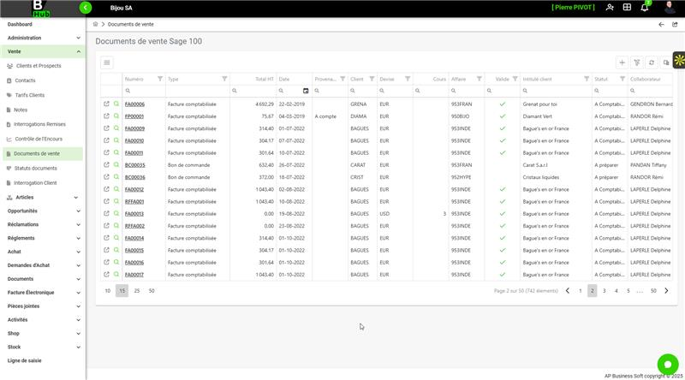The width and height of the screenshot is (685, 380).
Task: Open the green asterisk side panel button
Action: click(679, 60)
